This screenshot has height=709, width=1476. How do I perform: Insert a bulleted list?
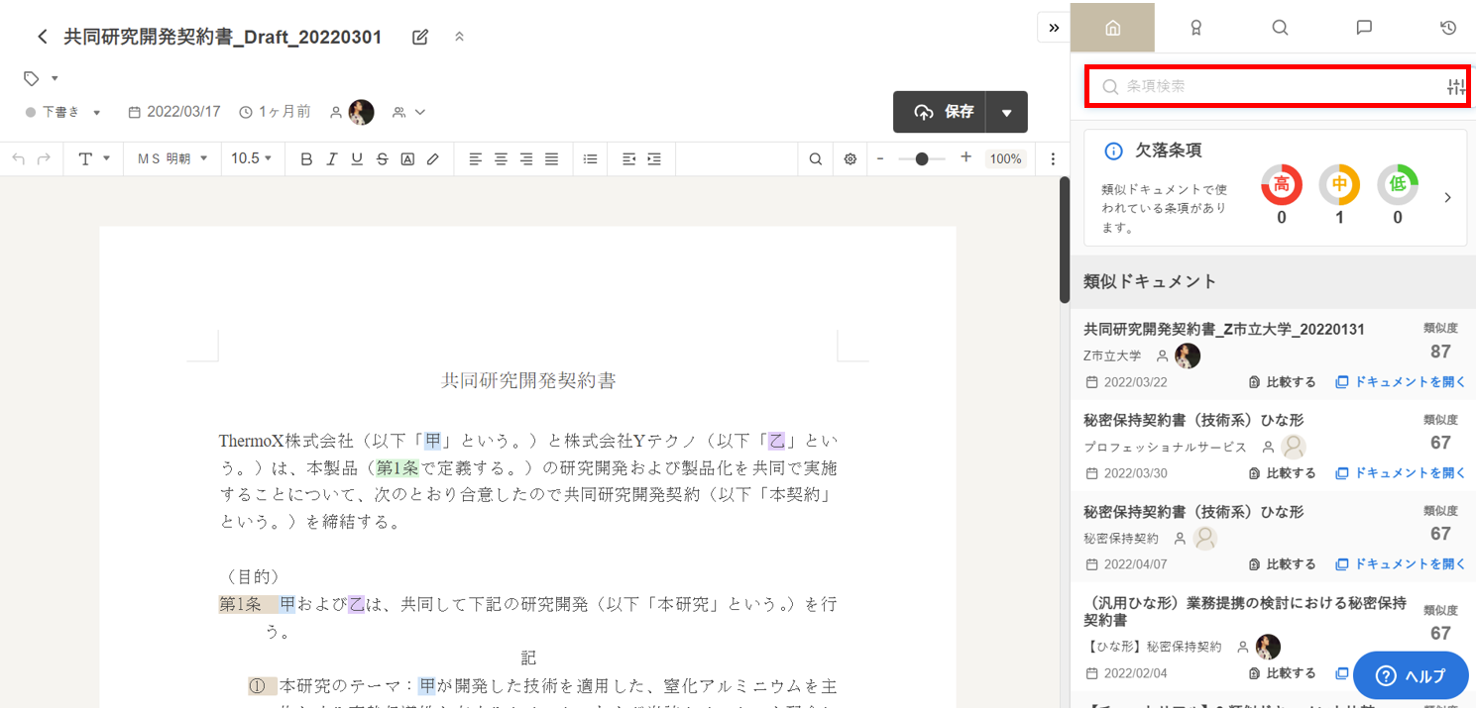click(x=591, y=158)
